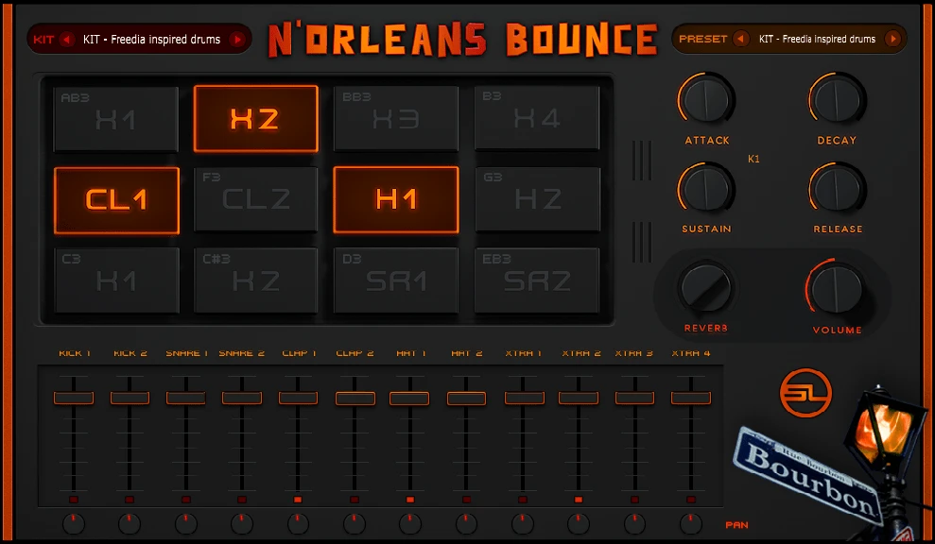The height and width of the screenshot is (544, 935).
Task: Click the KICK 2 volume fader handle
Action: pos(130,398)
